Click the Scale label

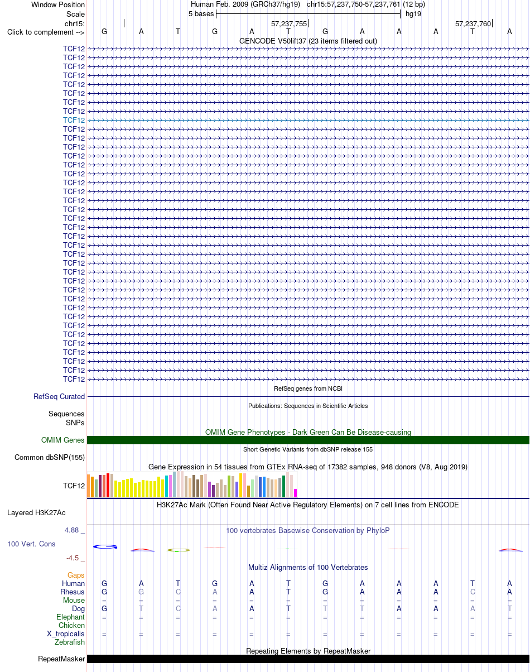tap(75, 14)
